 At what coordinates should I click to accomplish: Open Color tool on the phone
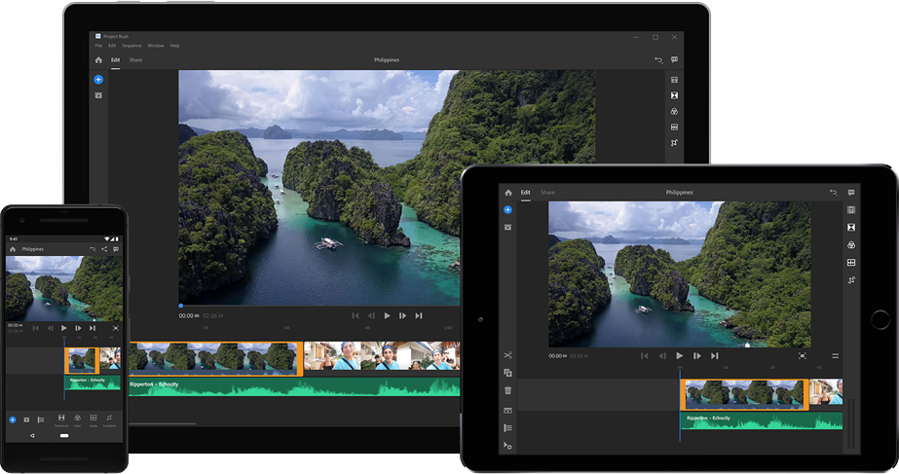77,420
